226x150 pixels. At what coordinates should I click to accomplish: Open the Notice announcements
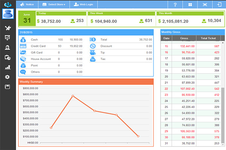(27, 5)
